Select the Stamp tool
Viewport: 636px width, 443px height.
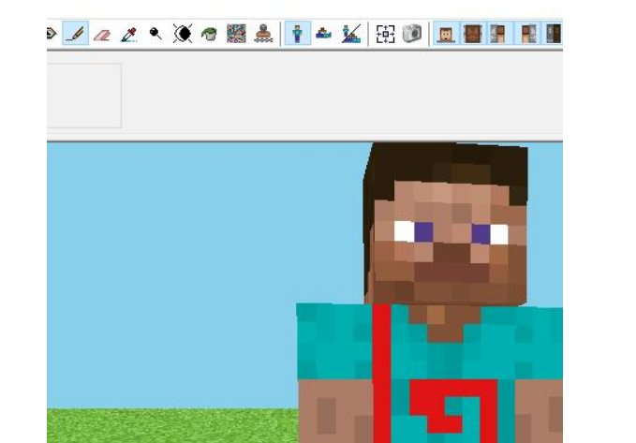click(x=263, y=34)
